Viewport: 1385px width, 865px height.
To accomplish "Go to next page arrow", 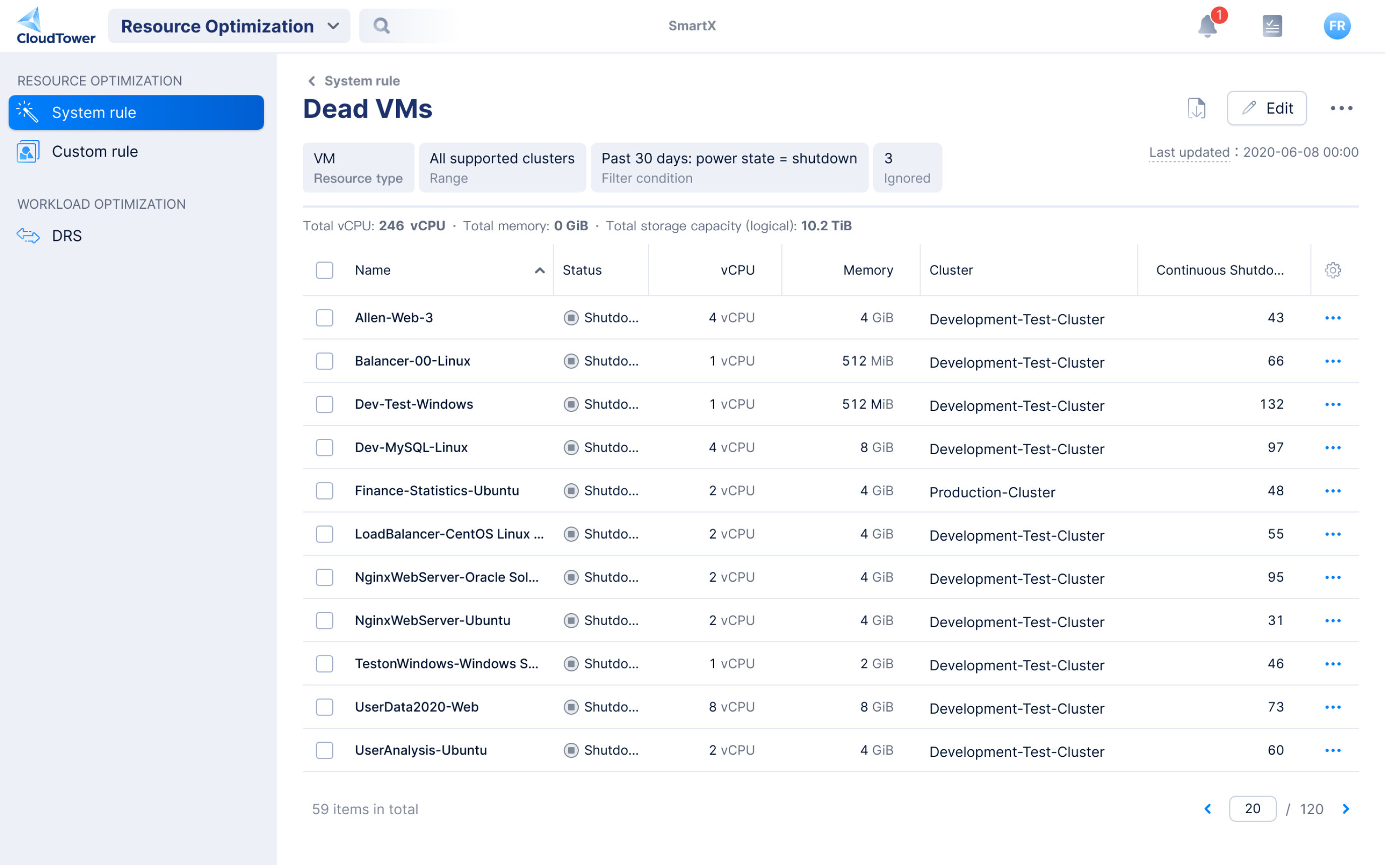I will pyautogui.click(x=1346, y=808).
